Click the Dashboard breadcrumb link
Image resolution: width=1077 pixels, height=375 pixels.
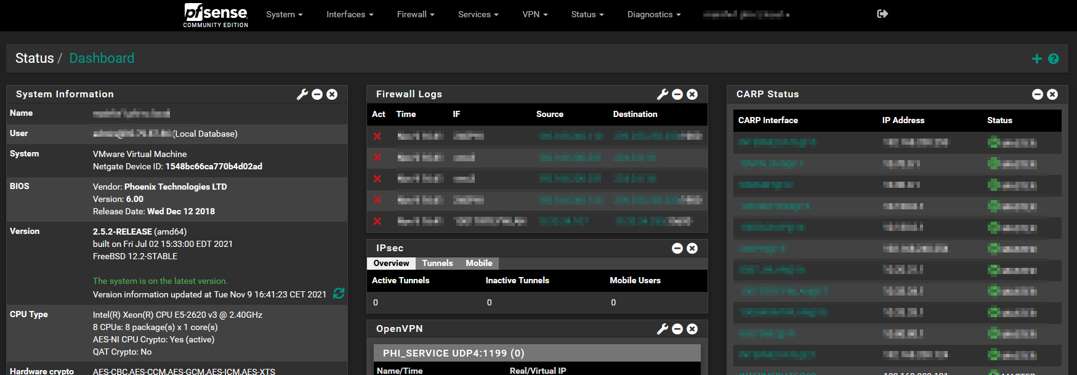[102, 58]
